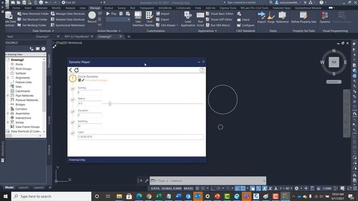This screenshot has width=358, height=201.
Task: Go back in Dynamo Player
Action: [70, 70]
